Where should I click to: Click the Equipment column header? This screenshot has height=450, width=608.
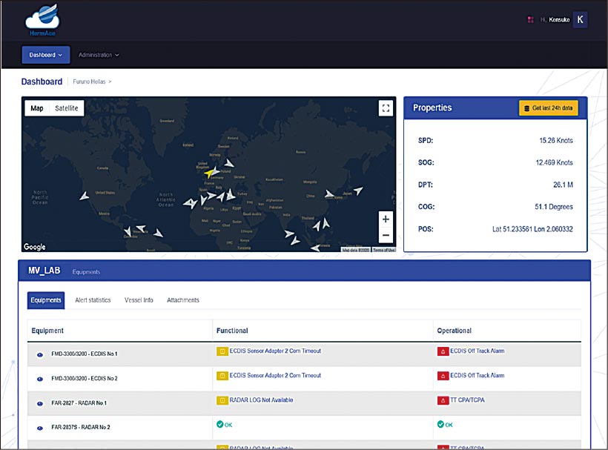47,331
